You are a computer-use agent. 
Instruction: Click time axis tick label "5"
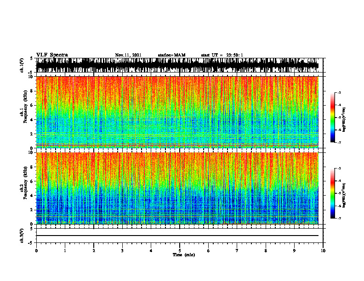point(180,251)
